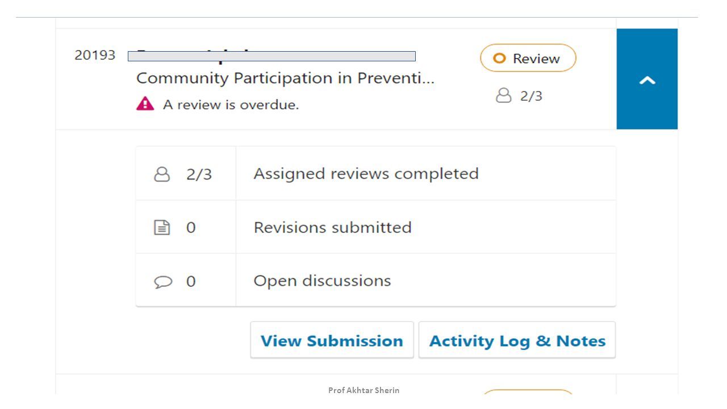Viewport: 727px width, 409px height.
Task: Click the reviewer person icon beside 2/3 under Review
Action: (x=504, y=95)
